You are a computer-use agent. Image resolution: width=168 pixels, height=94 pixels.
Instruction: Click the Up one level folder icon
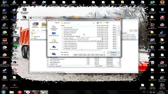pyautogui.click(x=101, y=23)
